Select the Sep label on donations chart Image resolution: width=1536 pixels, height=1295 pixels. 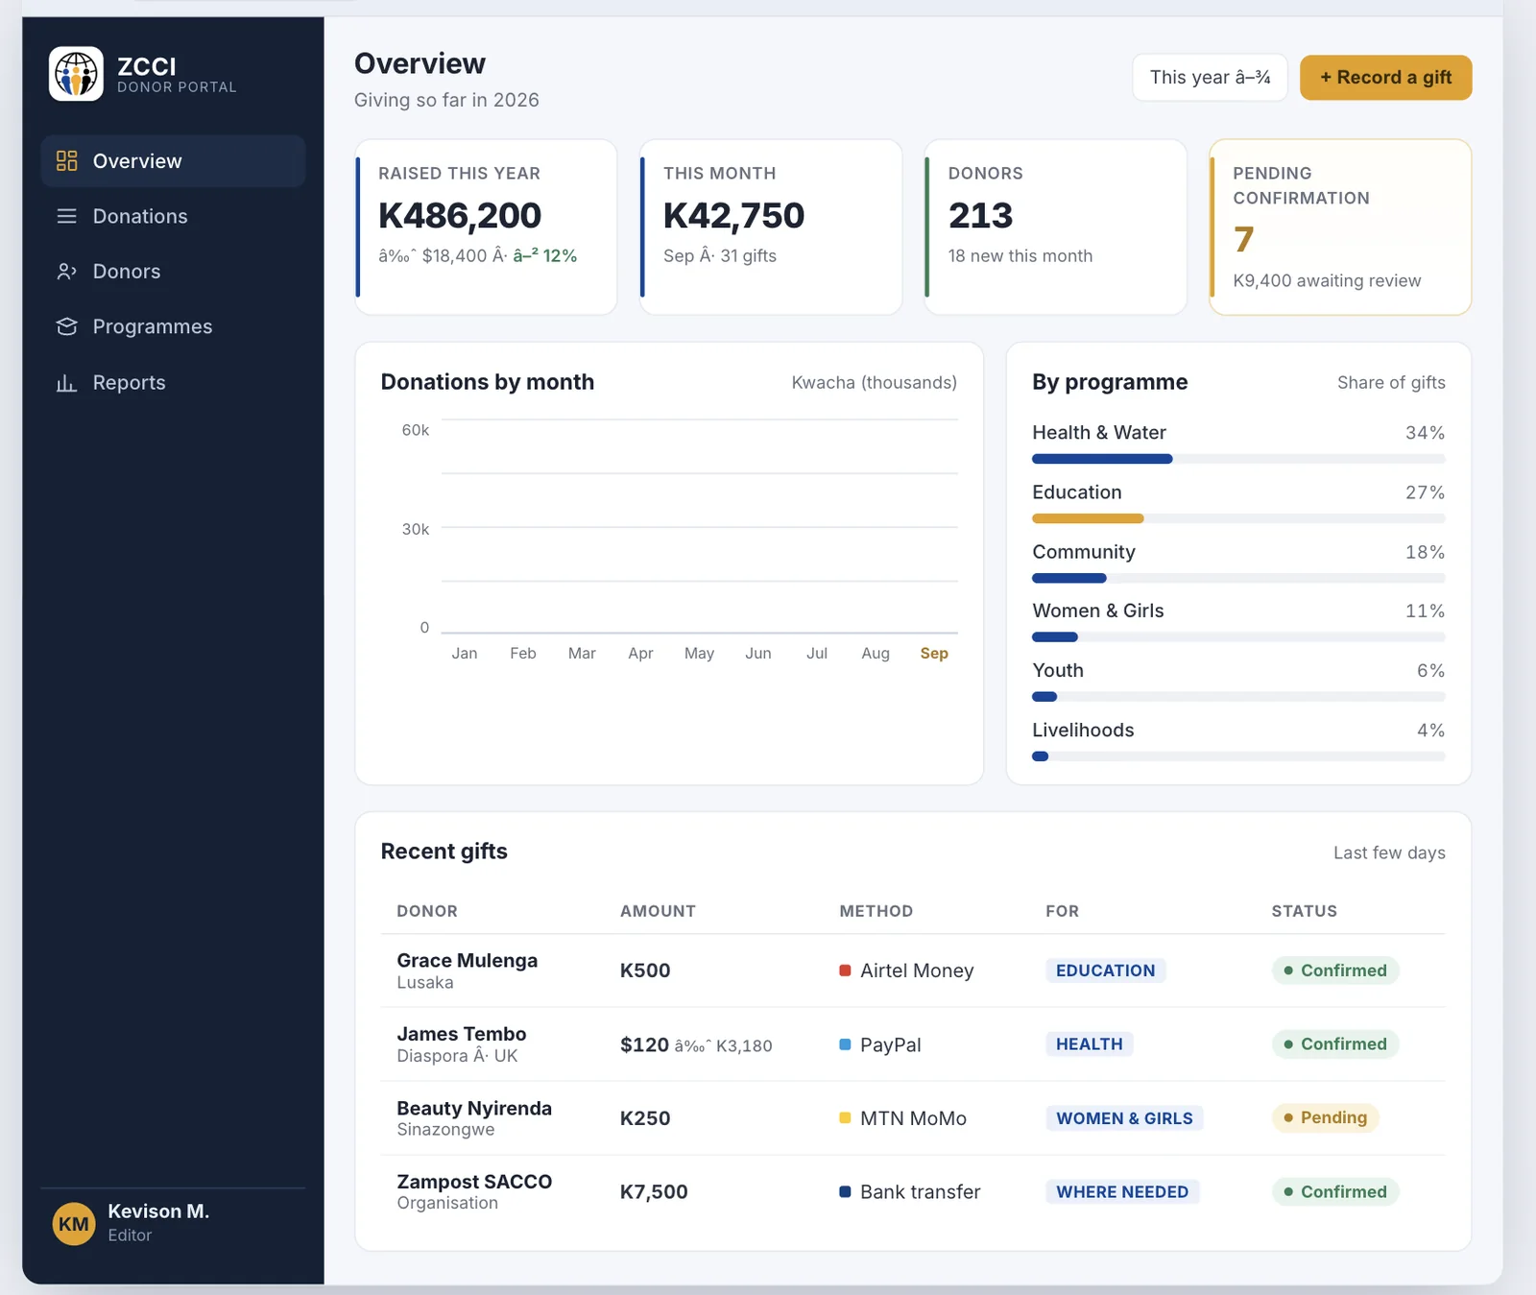pos(934,653)
